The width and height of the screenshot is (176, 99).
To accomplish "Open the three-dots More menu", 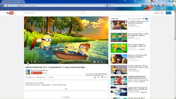I will [x=50, y=77].
